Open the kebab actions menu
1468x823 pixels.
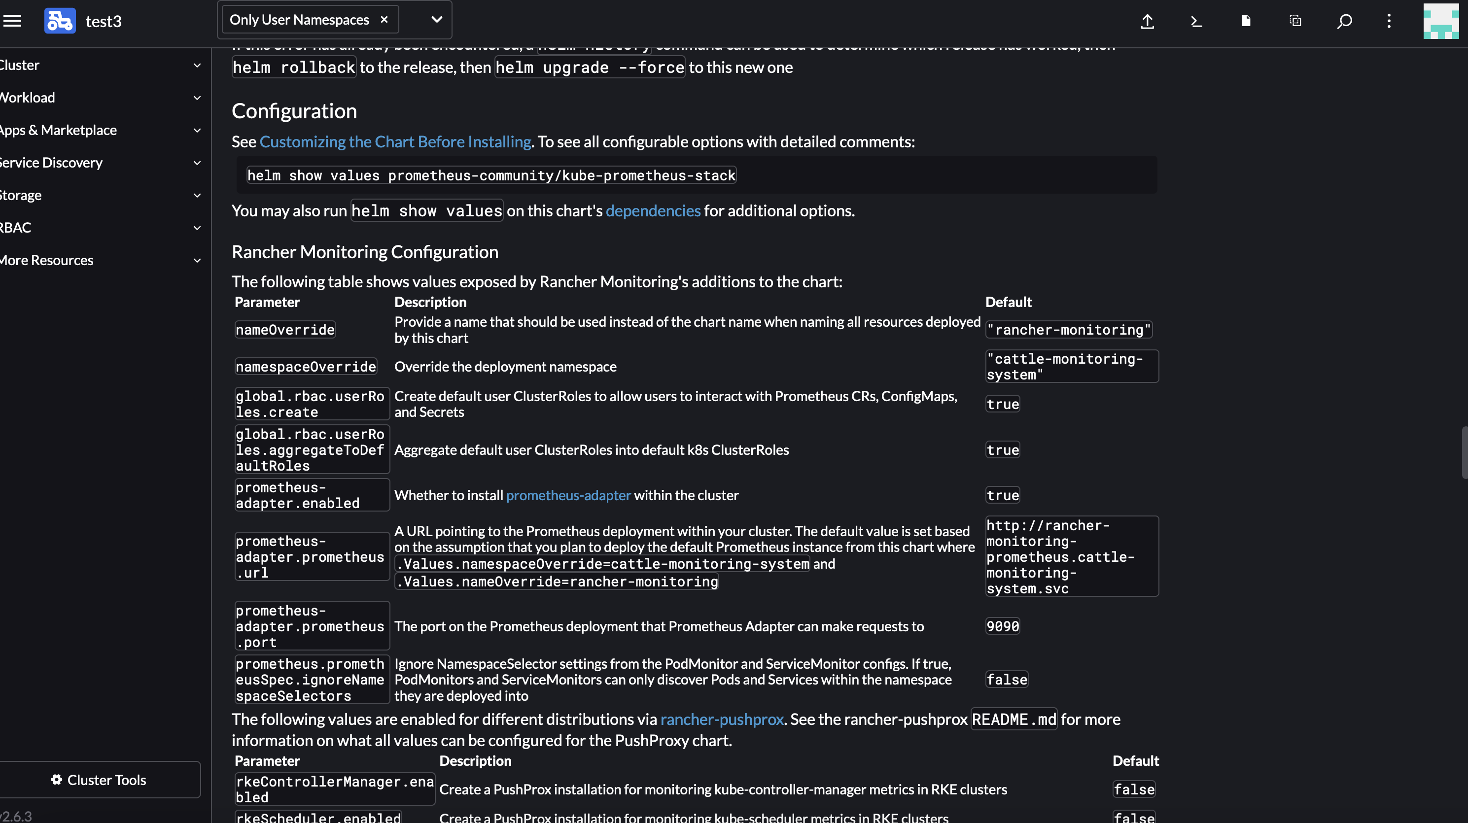coord(1389,21)
